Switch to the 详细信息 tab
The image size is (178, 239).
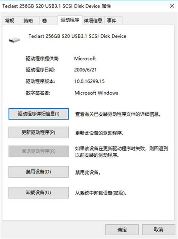point(93,20)
